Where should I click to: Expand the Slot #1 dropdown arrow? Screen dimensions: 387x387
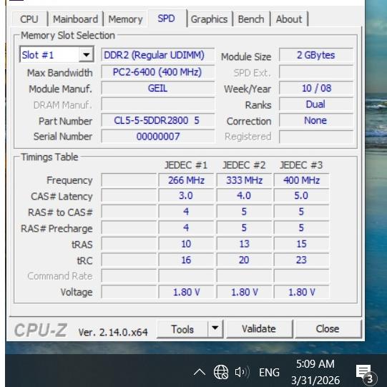86,54
